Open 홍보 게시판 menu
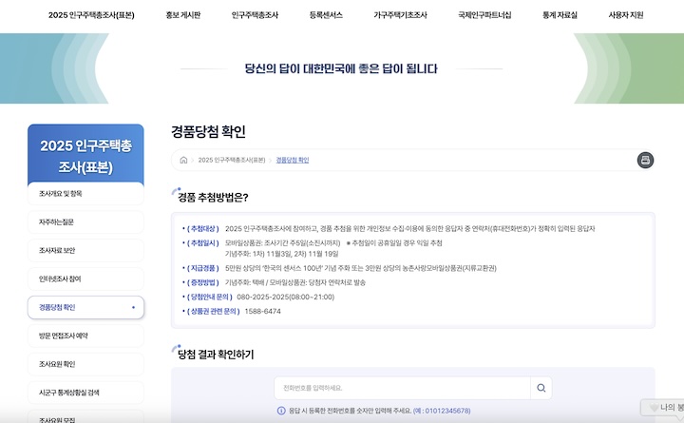 [182, 15]
